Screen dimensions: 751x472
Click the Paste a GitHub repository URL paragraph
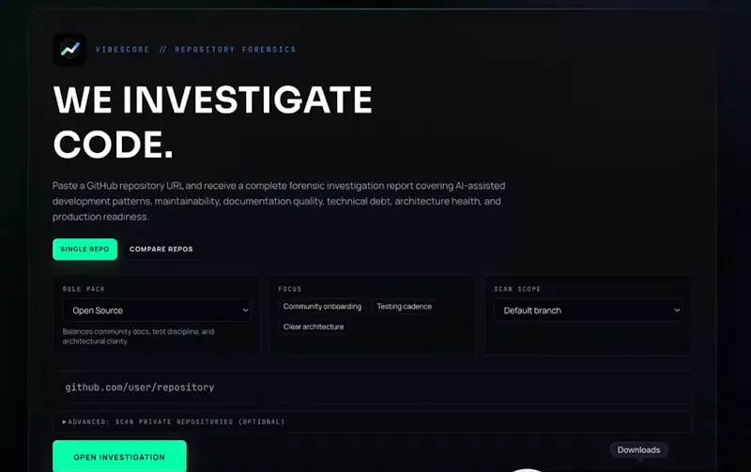[x=279, y=201]
